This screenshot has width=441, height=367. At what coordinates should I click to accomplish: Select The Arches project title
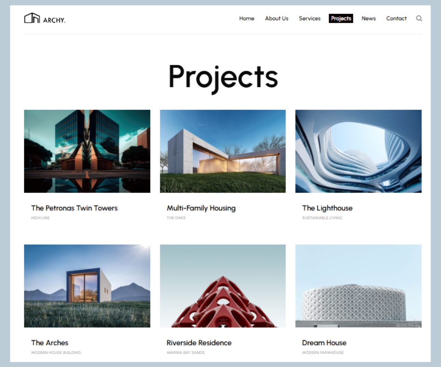pyautogui.click(x=50, y=343)
